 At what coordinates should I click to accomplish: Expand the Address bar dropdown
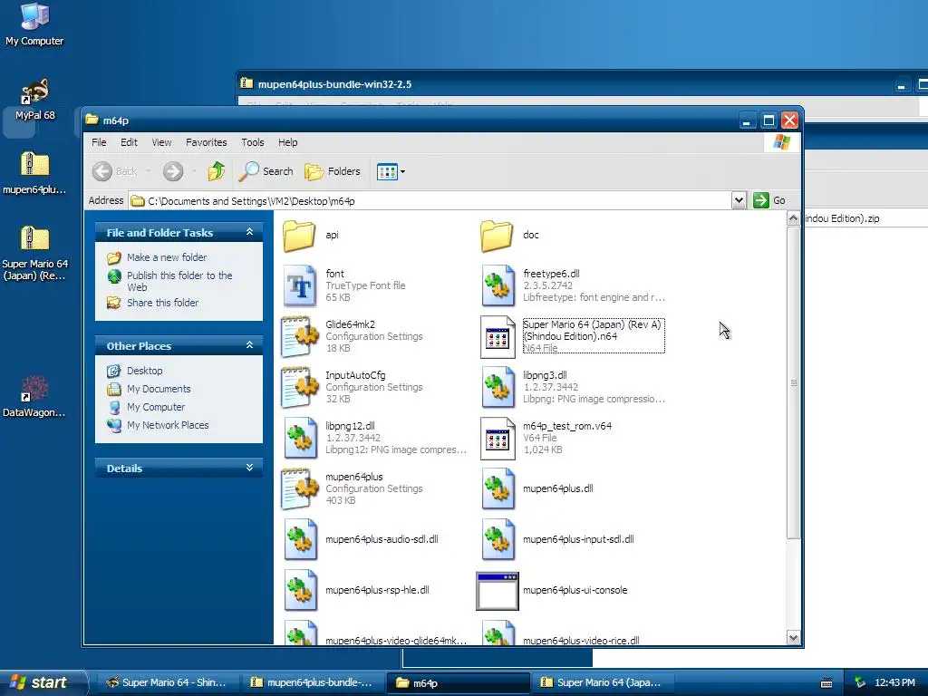pos(738,200)
